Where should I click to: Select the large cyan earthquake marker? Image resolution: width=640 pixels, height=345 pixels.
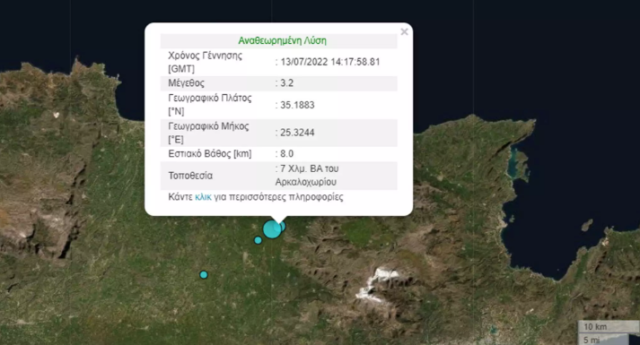(272, 229)
